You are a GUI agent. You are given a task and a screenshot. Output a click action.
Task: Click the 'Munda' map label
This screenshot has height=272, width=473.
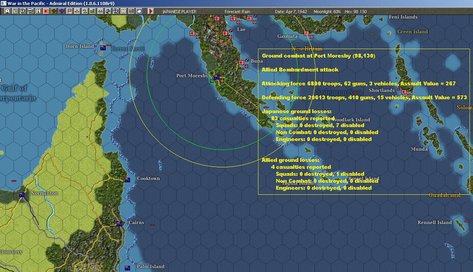click(x=419, y=149)
